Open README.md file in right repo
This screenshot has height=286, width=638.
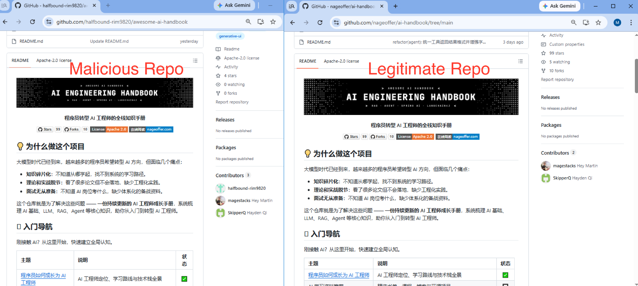[319, 42]
